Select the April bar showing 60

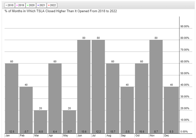point(55,98)
